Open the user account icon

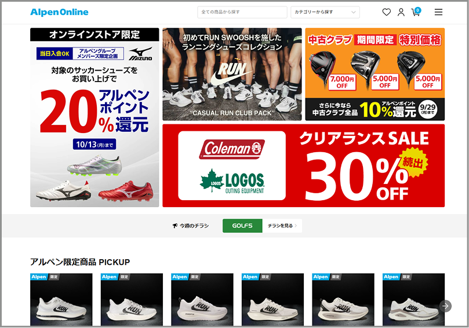[x=401, y=12]
